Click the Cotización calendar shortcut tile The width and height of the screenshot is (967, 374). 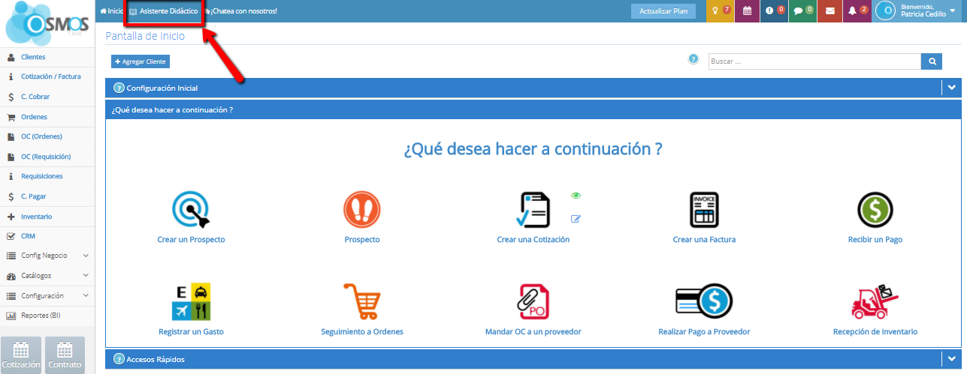click(x=20, y=355)
